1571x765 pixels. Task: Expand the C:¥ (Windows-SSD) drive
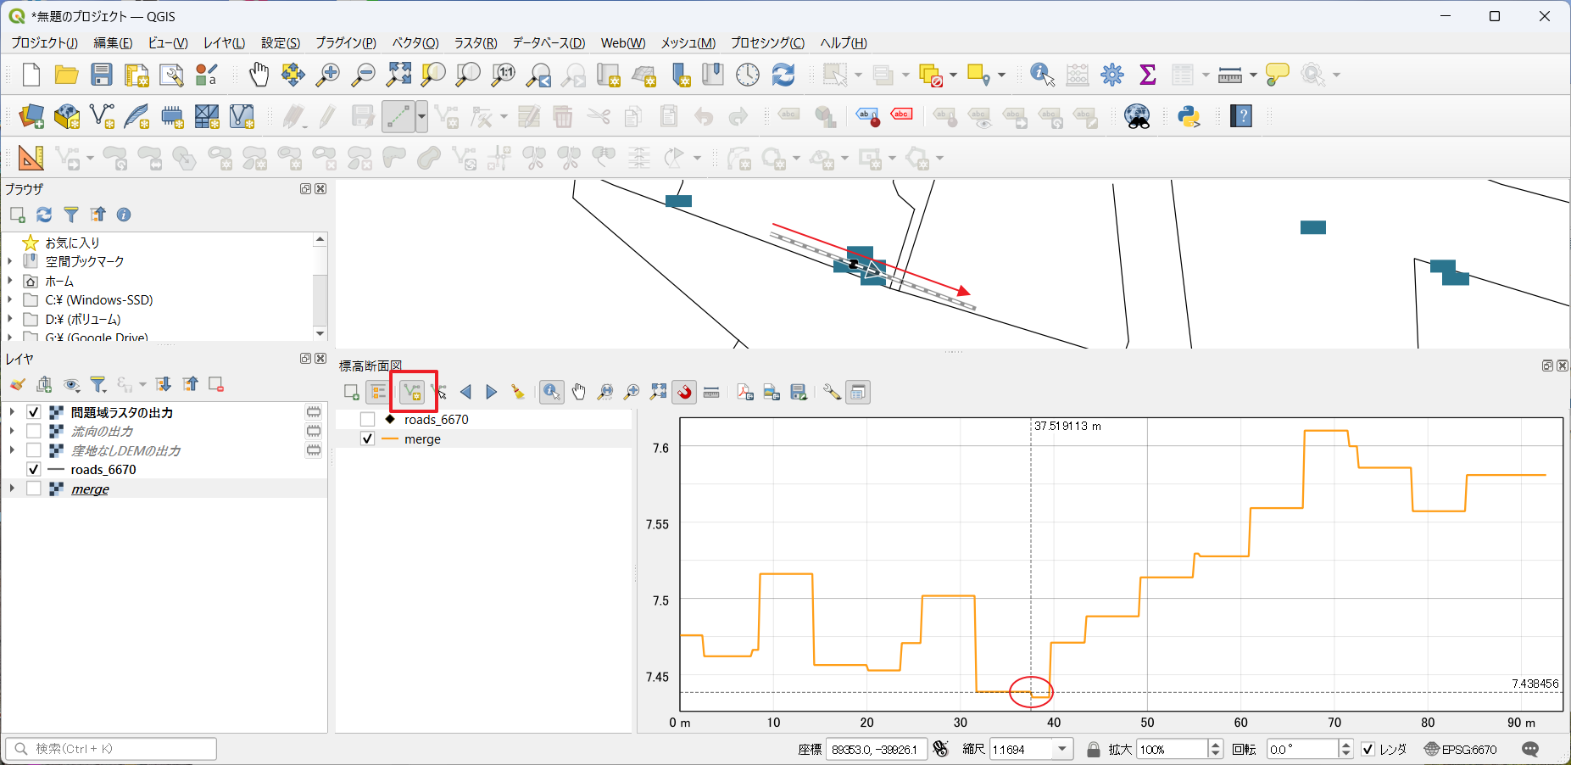10,299
